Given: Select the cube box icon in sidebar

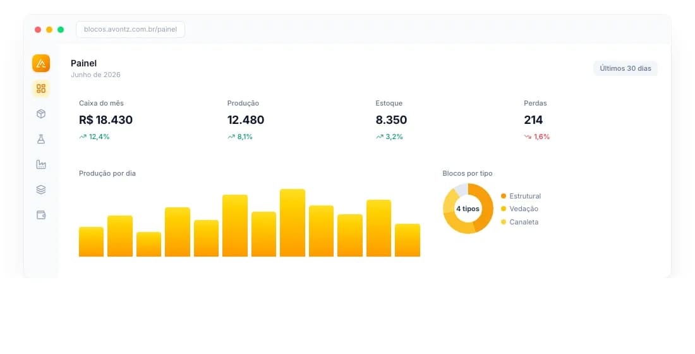Looking at the screenshot, I should click(x=41, y=114).
